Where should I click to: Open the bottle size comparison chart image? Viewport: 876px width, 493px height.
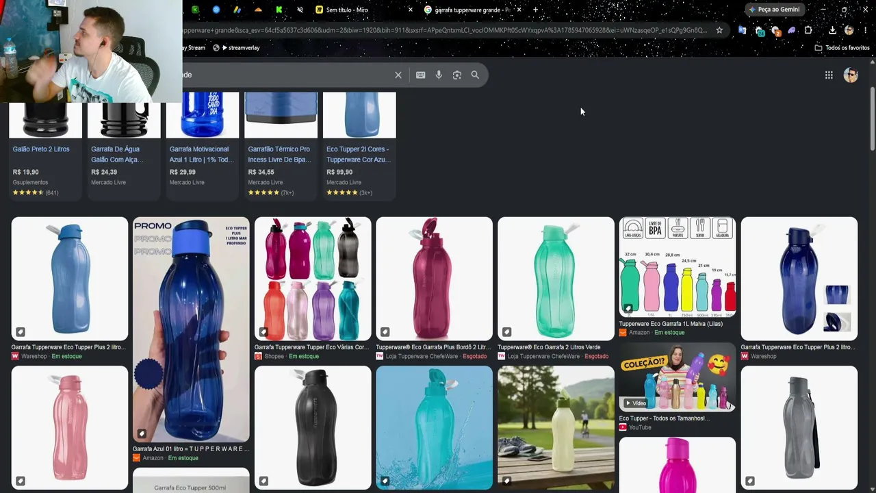point(678,267)
